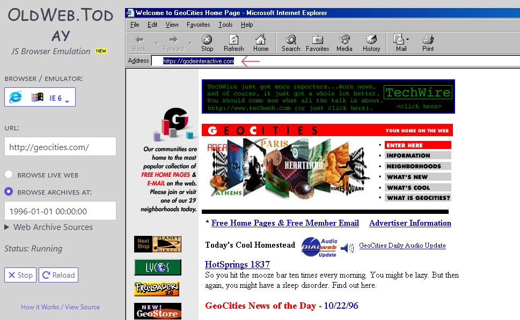
Task: Open the Favorites menu
Action: pyautogui.click(x=199, y=25)
